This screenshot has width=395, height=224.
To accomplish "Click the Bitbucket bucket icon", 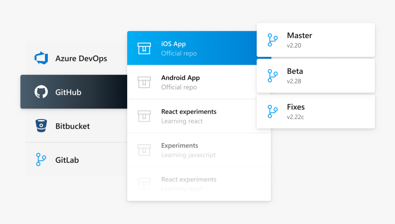I will tap(41, 126).
